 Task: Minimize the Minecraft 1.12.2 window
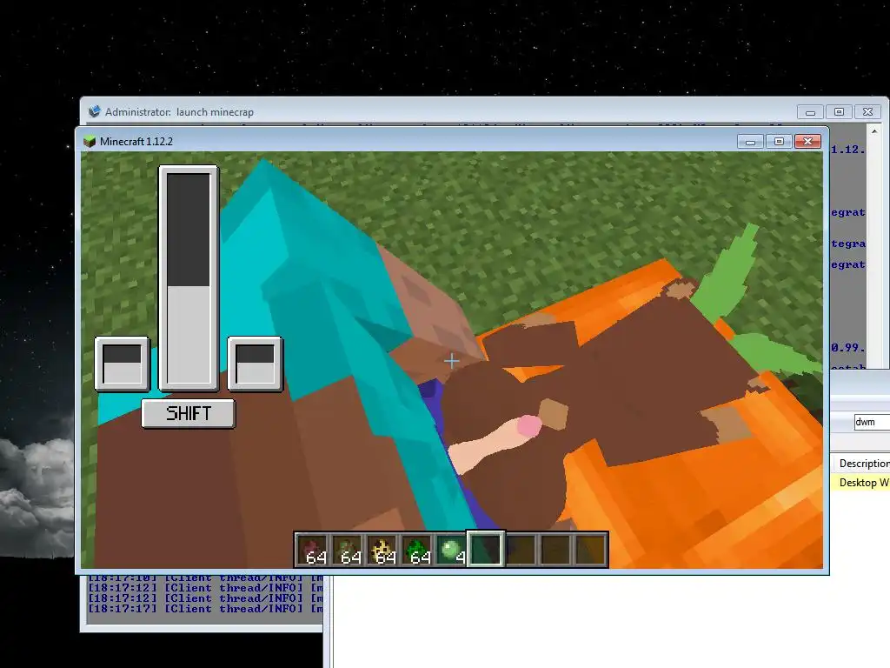[750, 142]
